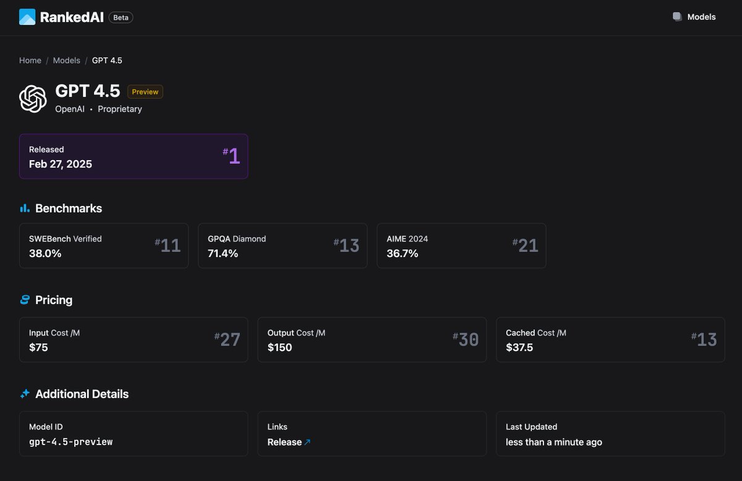The width and height of the screenshot is (742, 481).
Task: Click the Pricing section heading
Action: coord(54,300)
